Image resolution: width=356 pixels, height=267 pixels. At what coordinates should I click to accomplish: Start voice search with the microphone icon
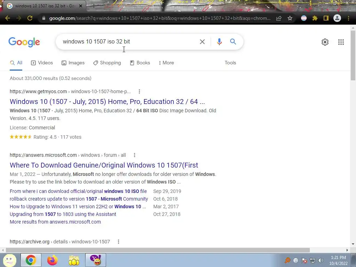[219, 42]
